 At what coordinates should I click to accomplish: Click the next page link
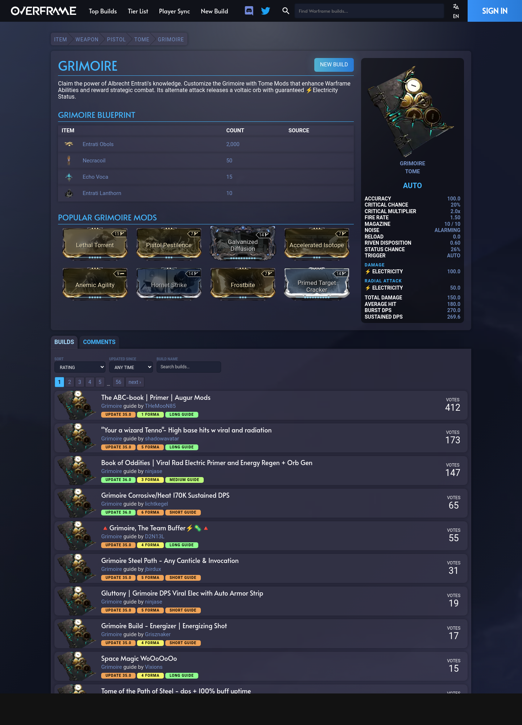point(135,382)
